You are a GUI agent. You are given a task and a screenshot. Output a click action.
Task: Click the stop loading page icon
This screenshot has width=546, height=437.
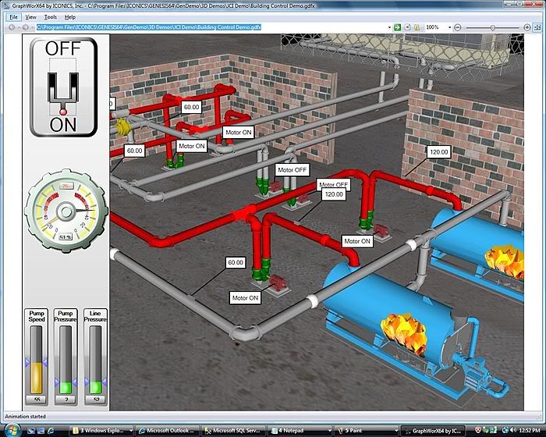(x=407, y=27)
